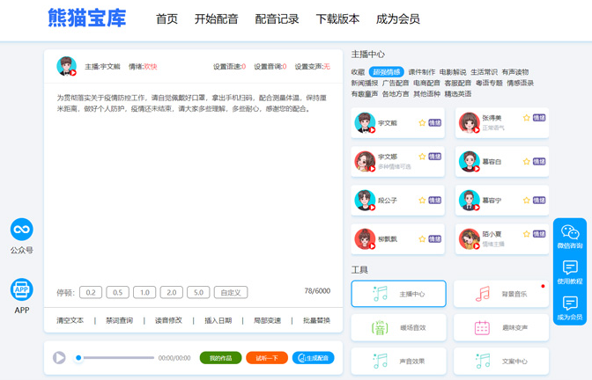592x380 pixels.
Task: Favorite anchor 宇文熊 with its star
Action: [422, 122]
